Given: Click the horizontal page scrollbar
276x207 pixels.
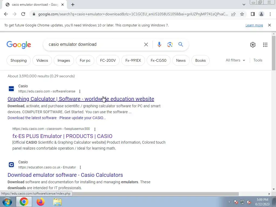Looking at the screenshot, I should click(155, 194).
